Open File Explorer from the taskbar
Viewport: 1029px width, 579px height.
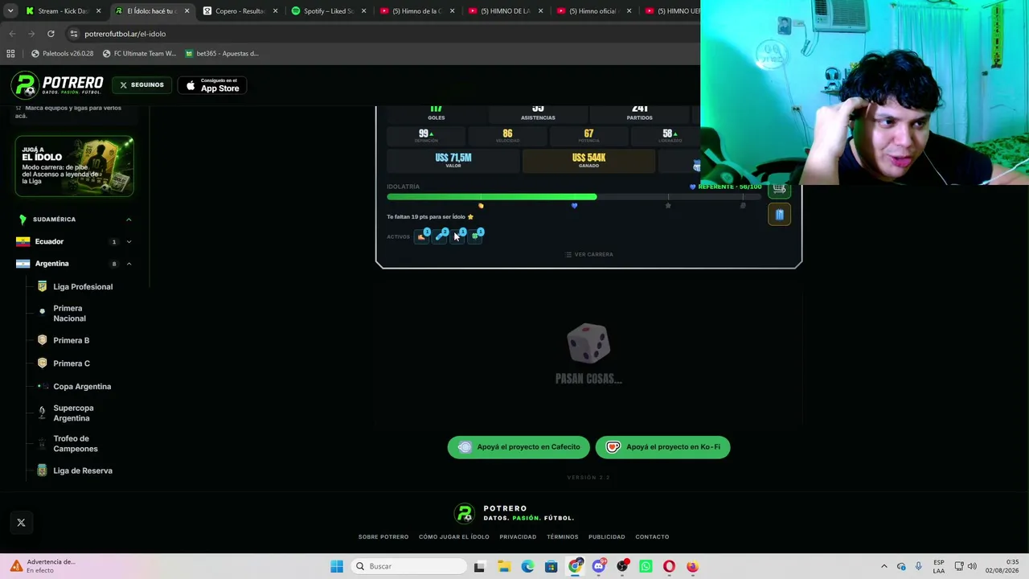tap(503, 566)
